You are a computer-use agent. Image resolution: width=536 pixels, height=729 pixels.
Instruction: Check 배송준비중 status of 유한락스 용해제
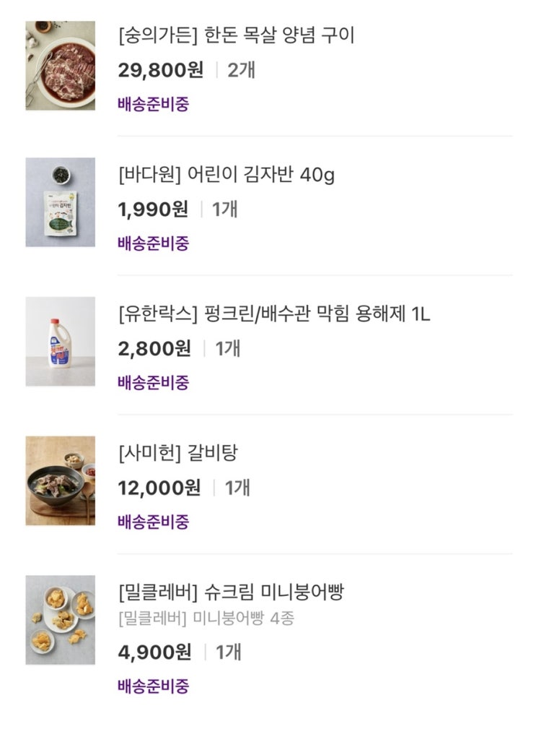(x=153, y=381)
